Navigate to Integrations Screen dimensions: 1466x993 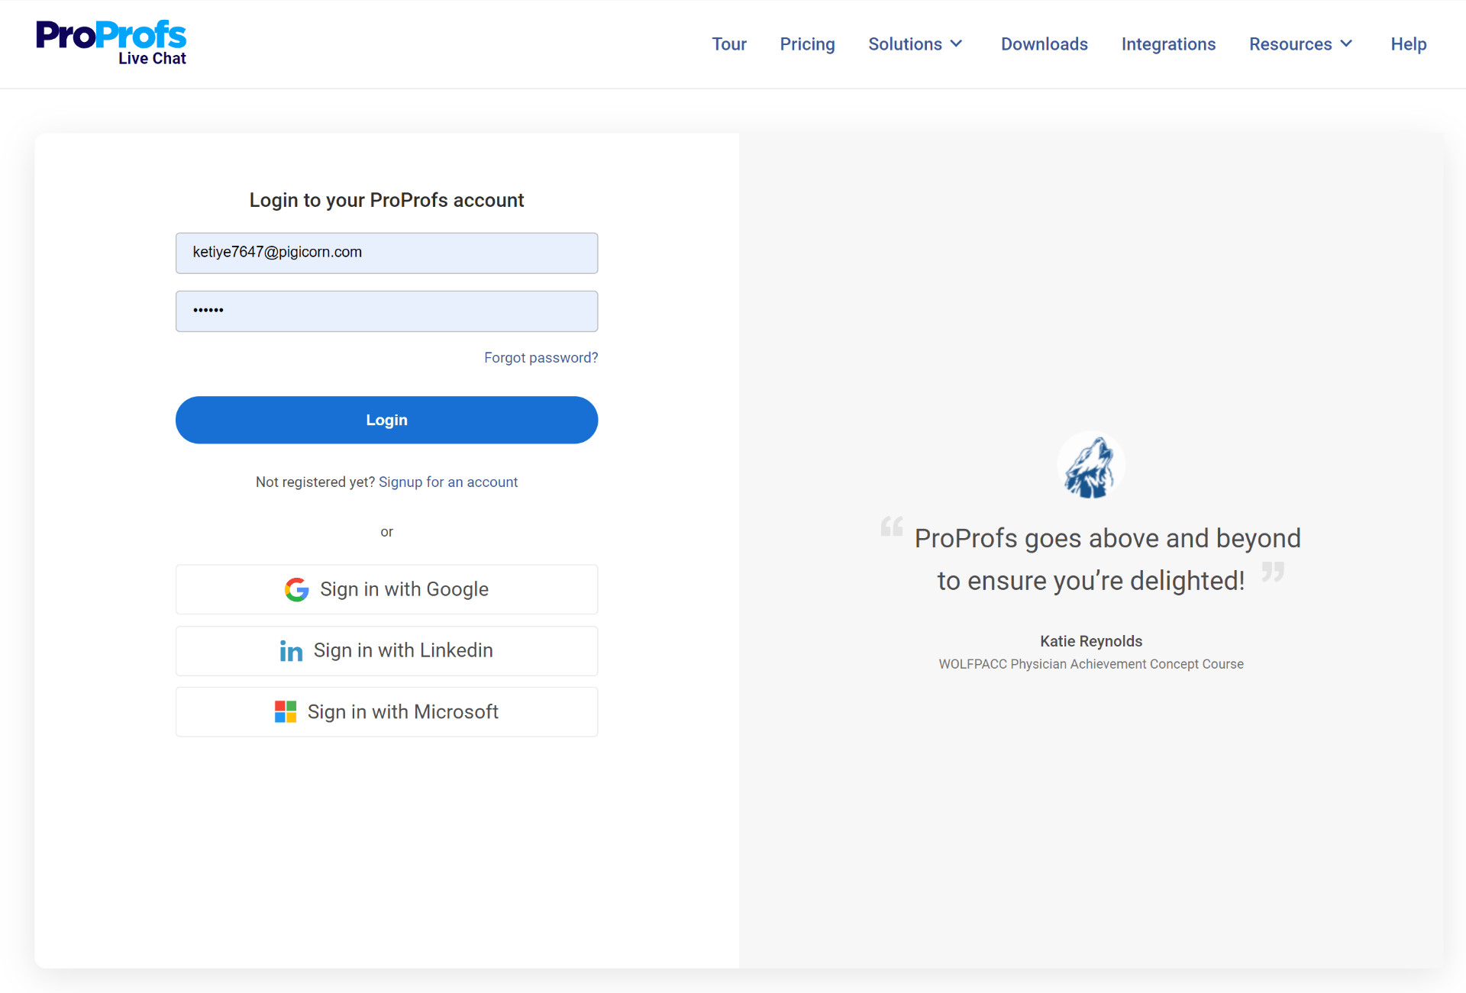tap(1168, 44)
